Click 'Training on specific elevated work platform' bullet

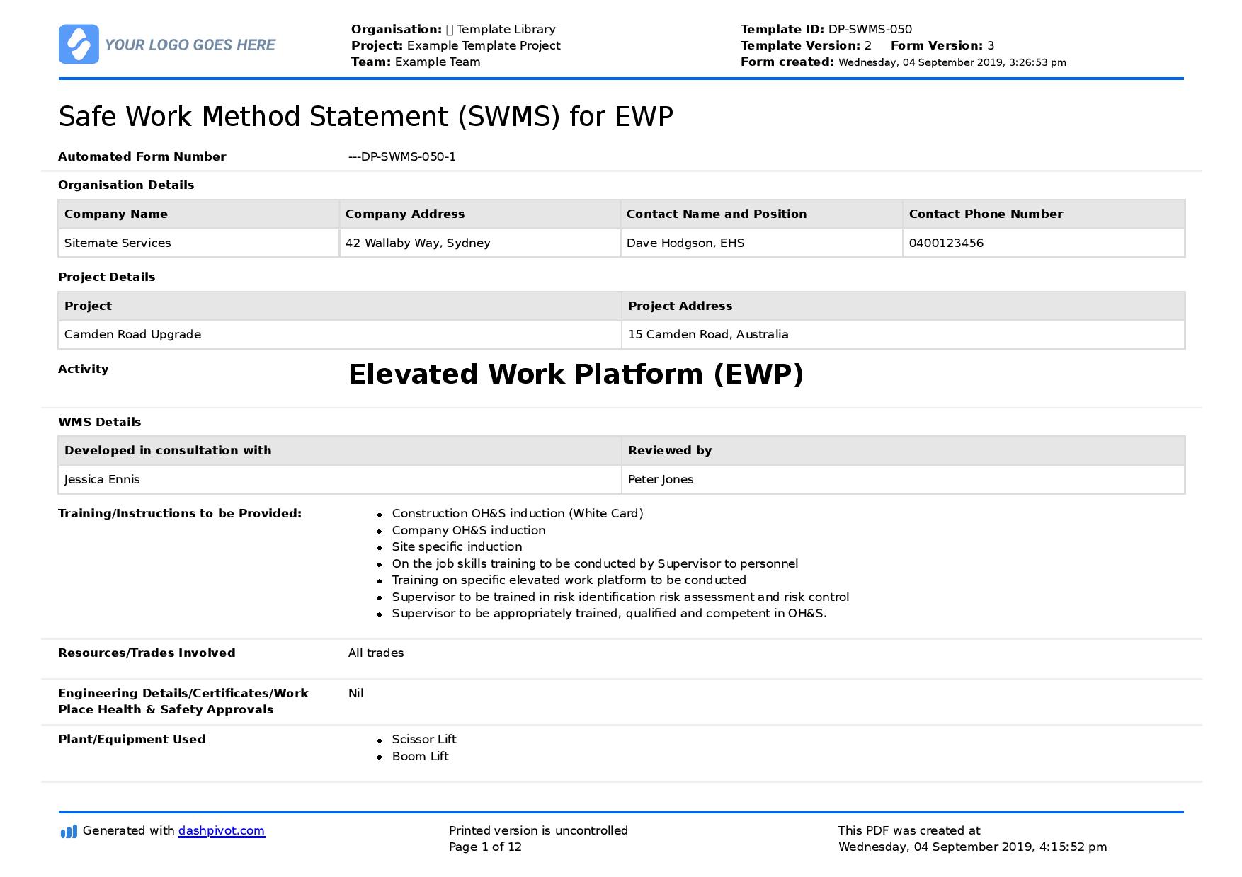tap(569, 580)
